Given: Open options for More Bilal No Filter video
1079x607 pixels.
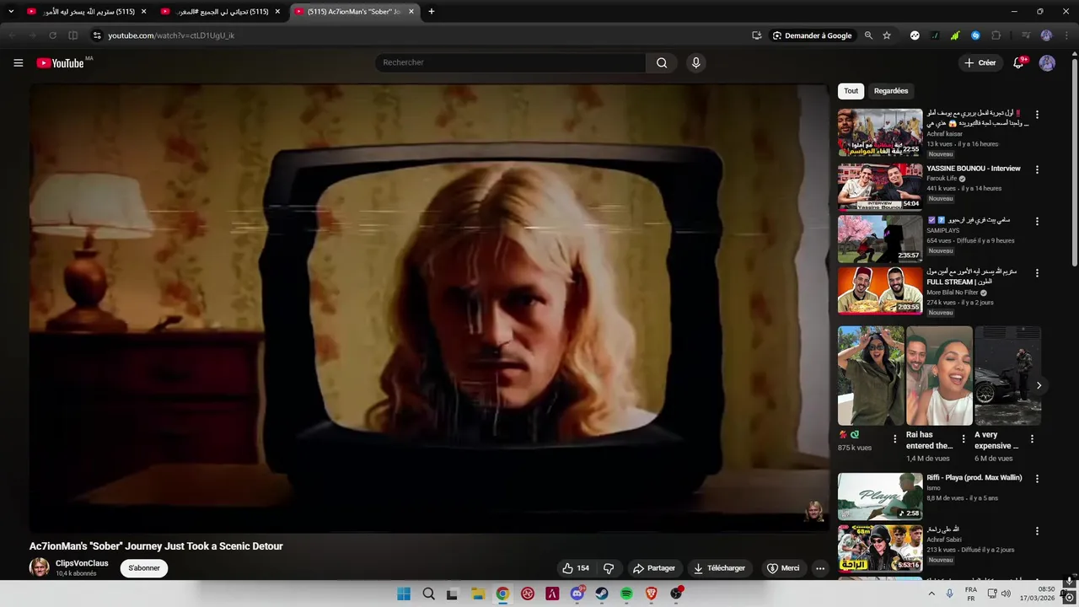Looking at the screenshot, I should point(1037,273).
